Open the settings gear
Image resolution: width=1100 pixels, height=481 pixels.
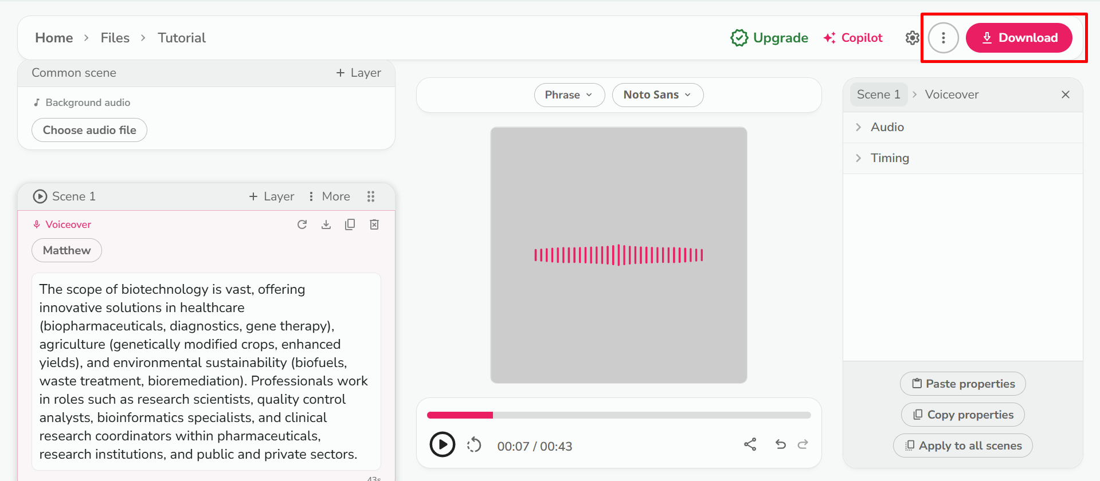pyautogui.click(x=912, y=38)
